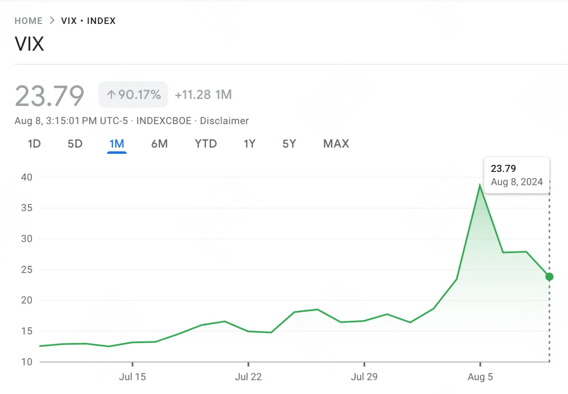
Task: Click the VIX page heading
Action: (x=29, y=44)
